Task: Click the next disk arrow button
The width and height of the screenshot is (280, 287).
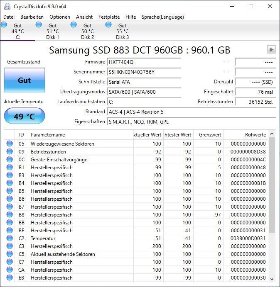Action: [271, 50]
